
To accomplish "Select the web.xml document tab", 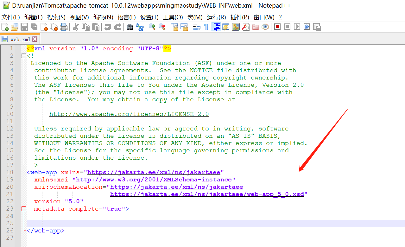I will pos(20,39).
